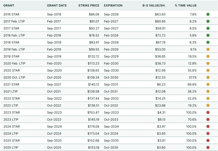Click the orange status dot for 2021 STAR
The image size is (218, 151).
208,84
